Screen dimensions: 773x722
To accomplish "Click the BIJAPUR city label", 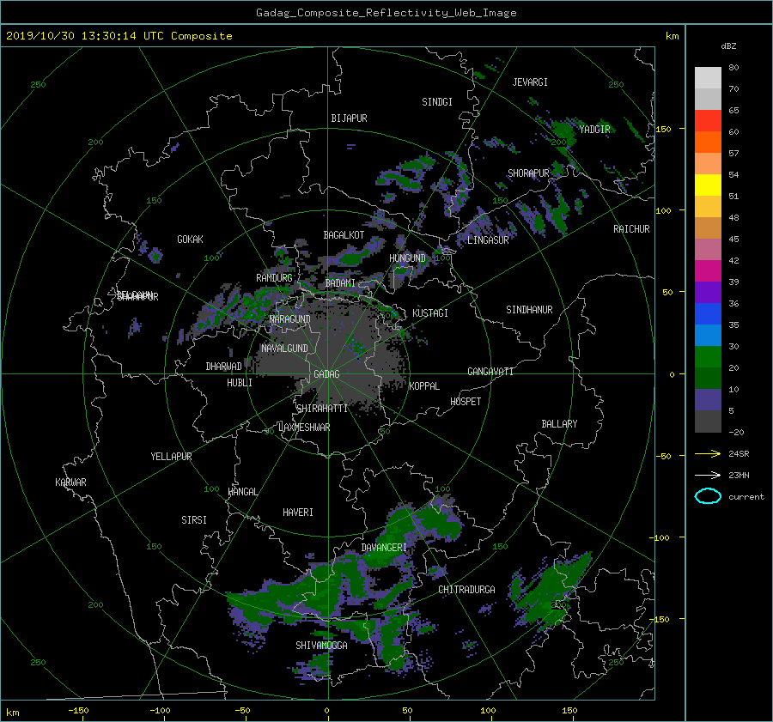I will click(x=349, y=118).
